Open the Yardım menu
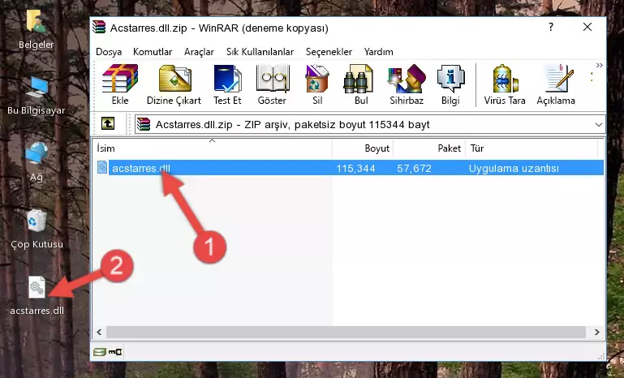The image size is (624, 378). (378, 52)
